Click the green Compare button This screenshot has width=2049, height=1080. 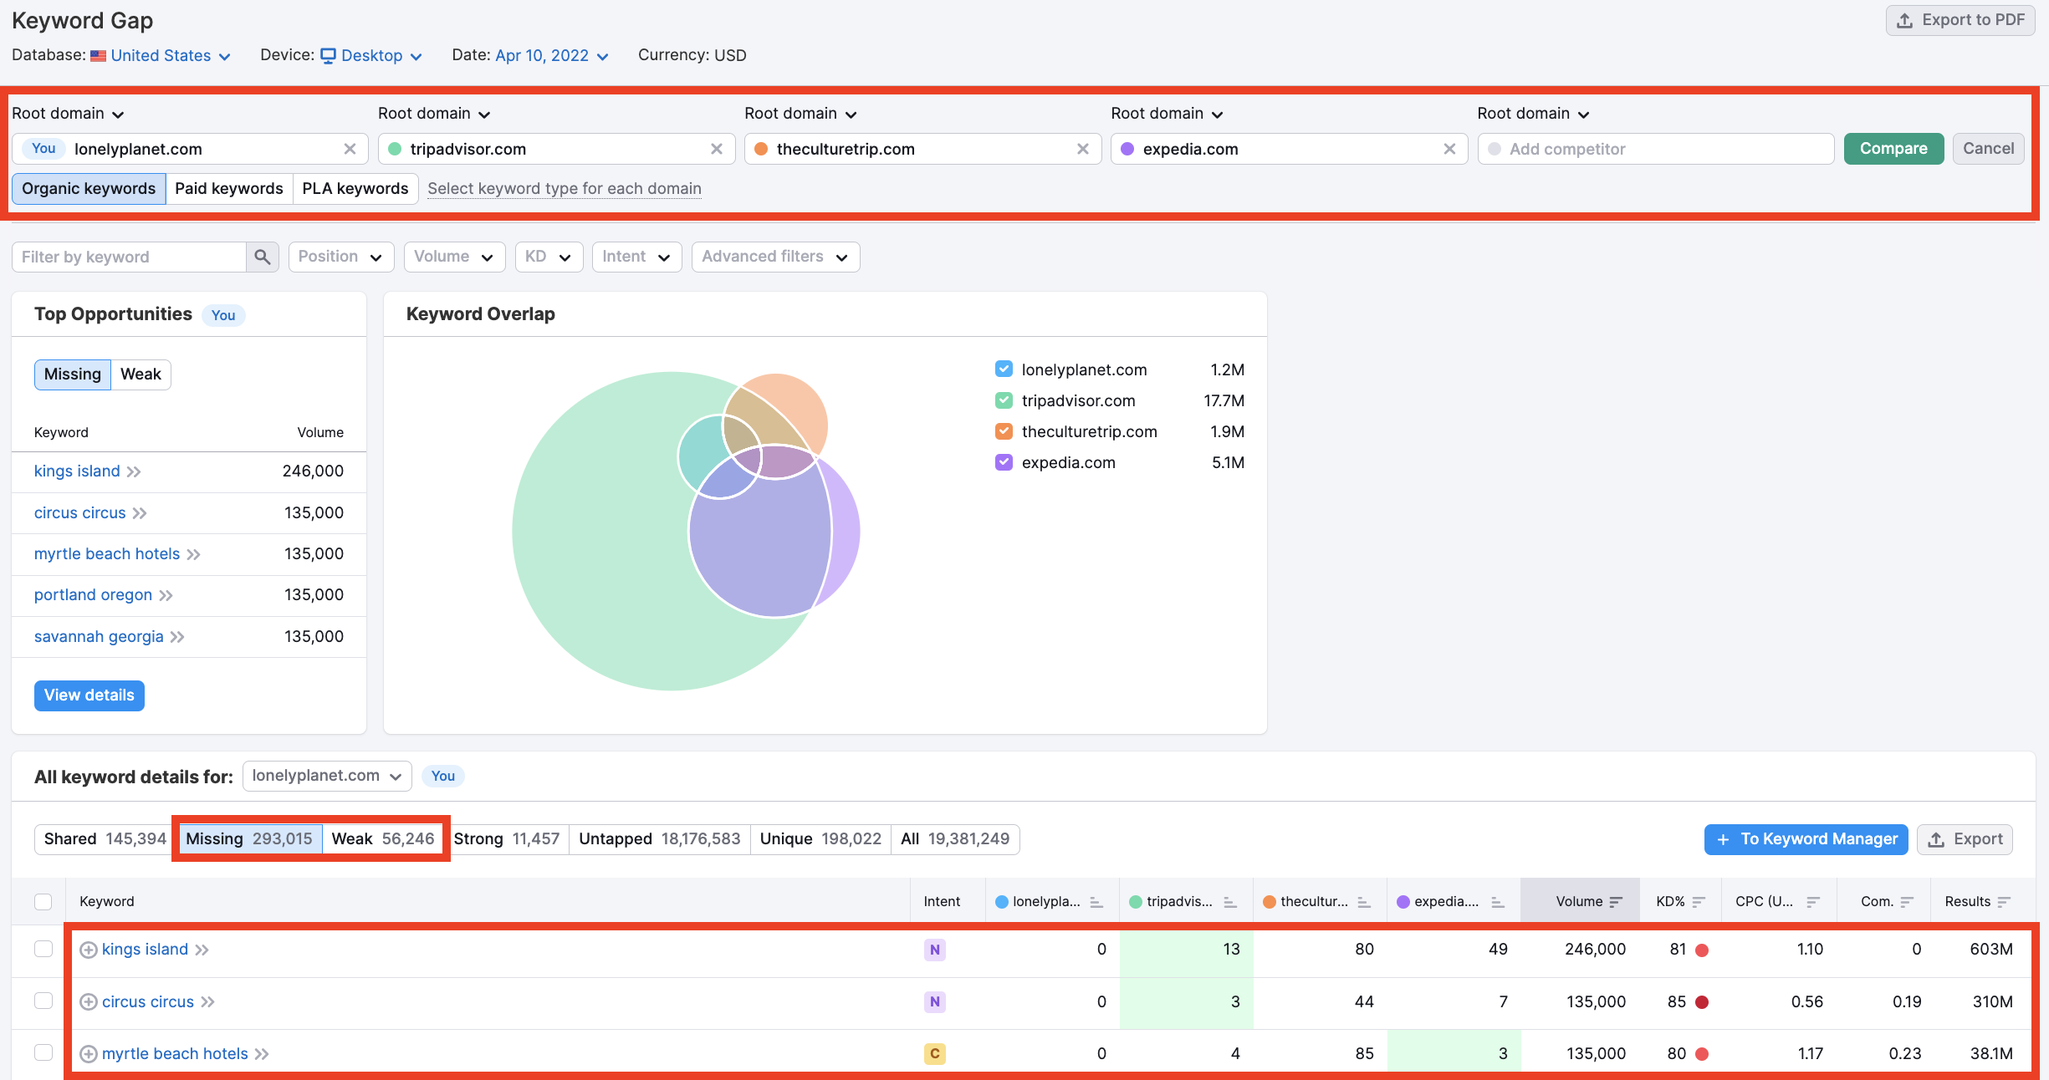pyautogui.click(x=1893, y=149)
